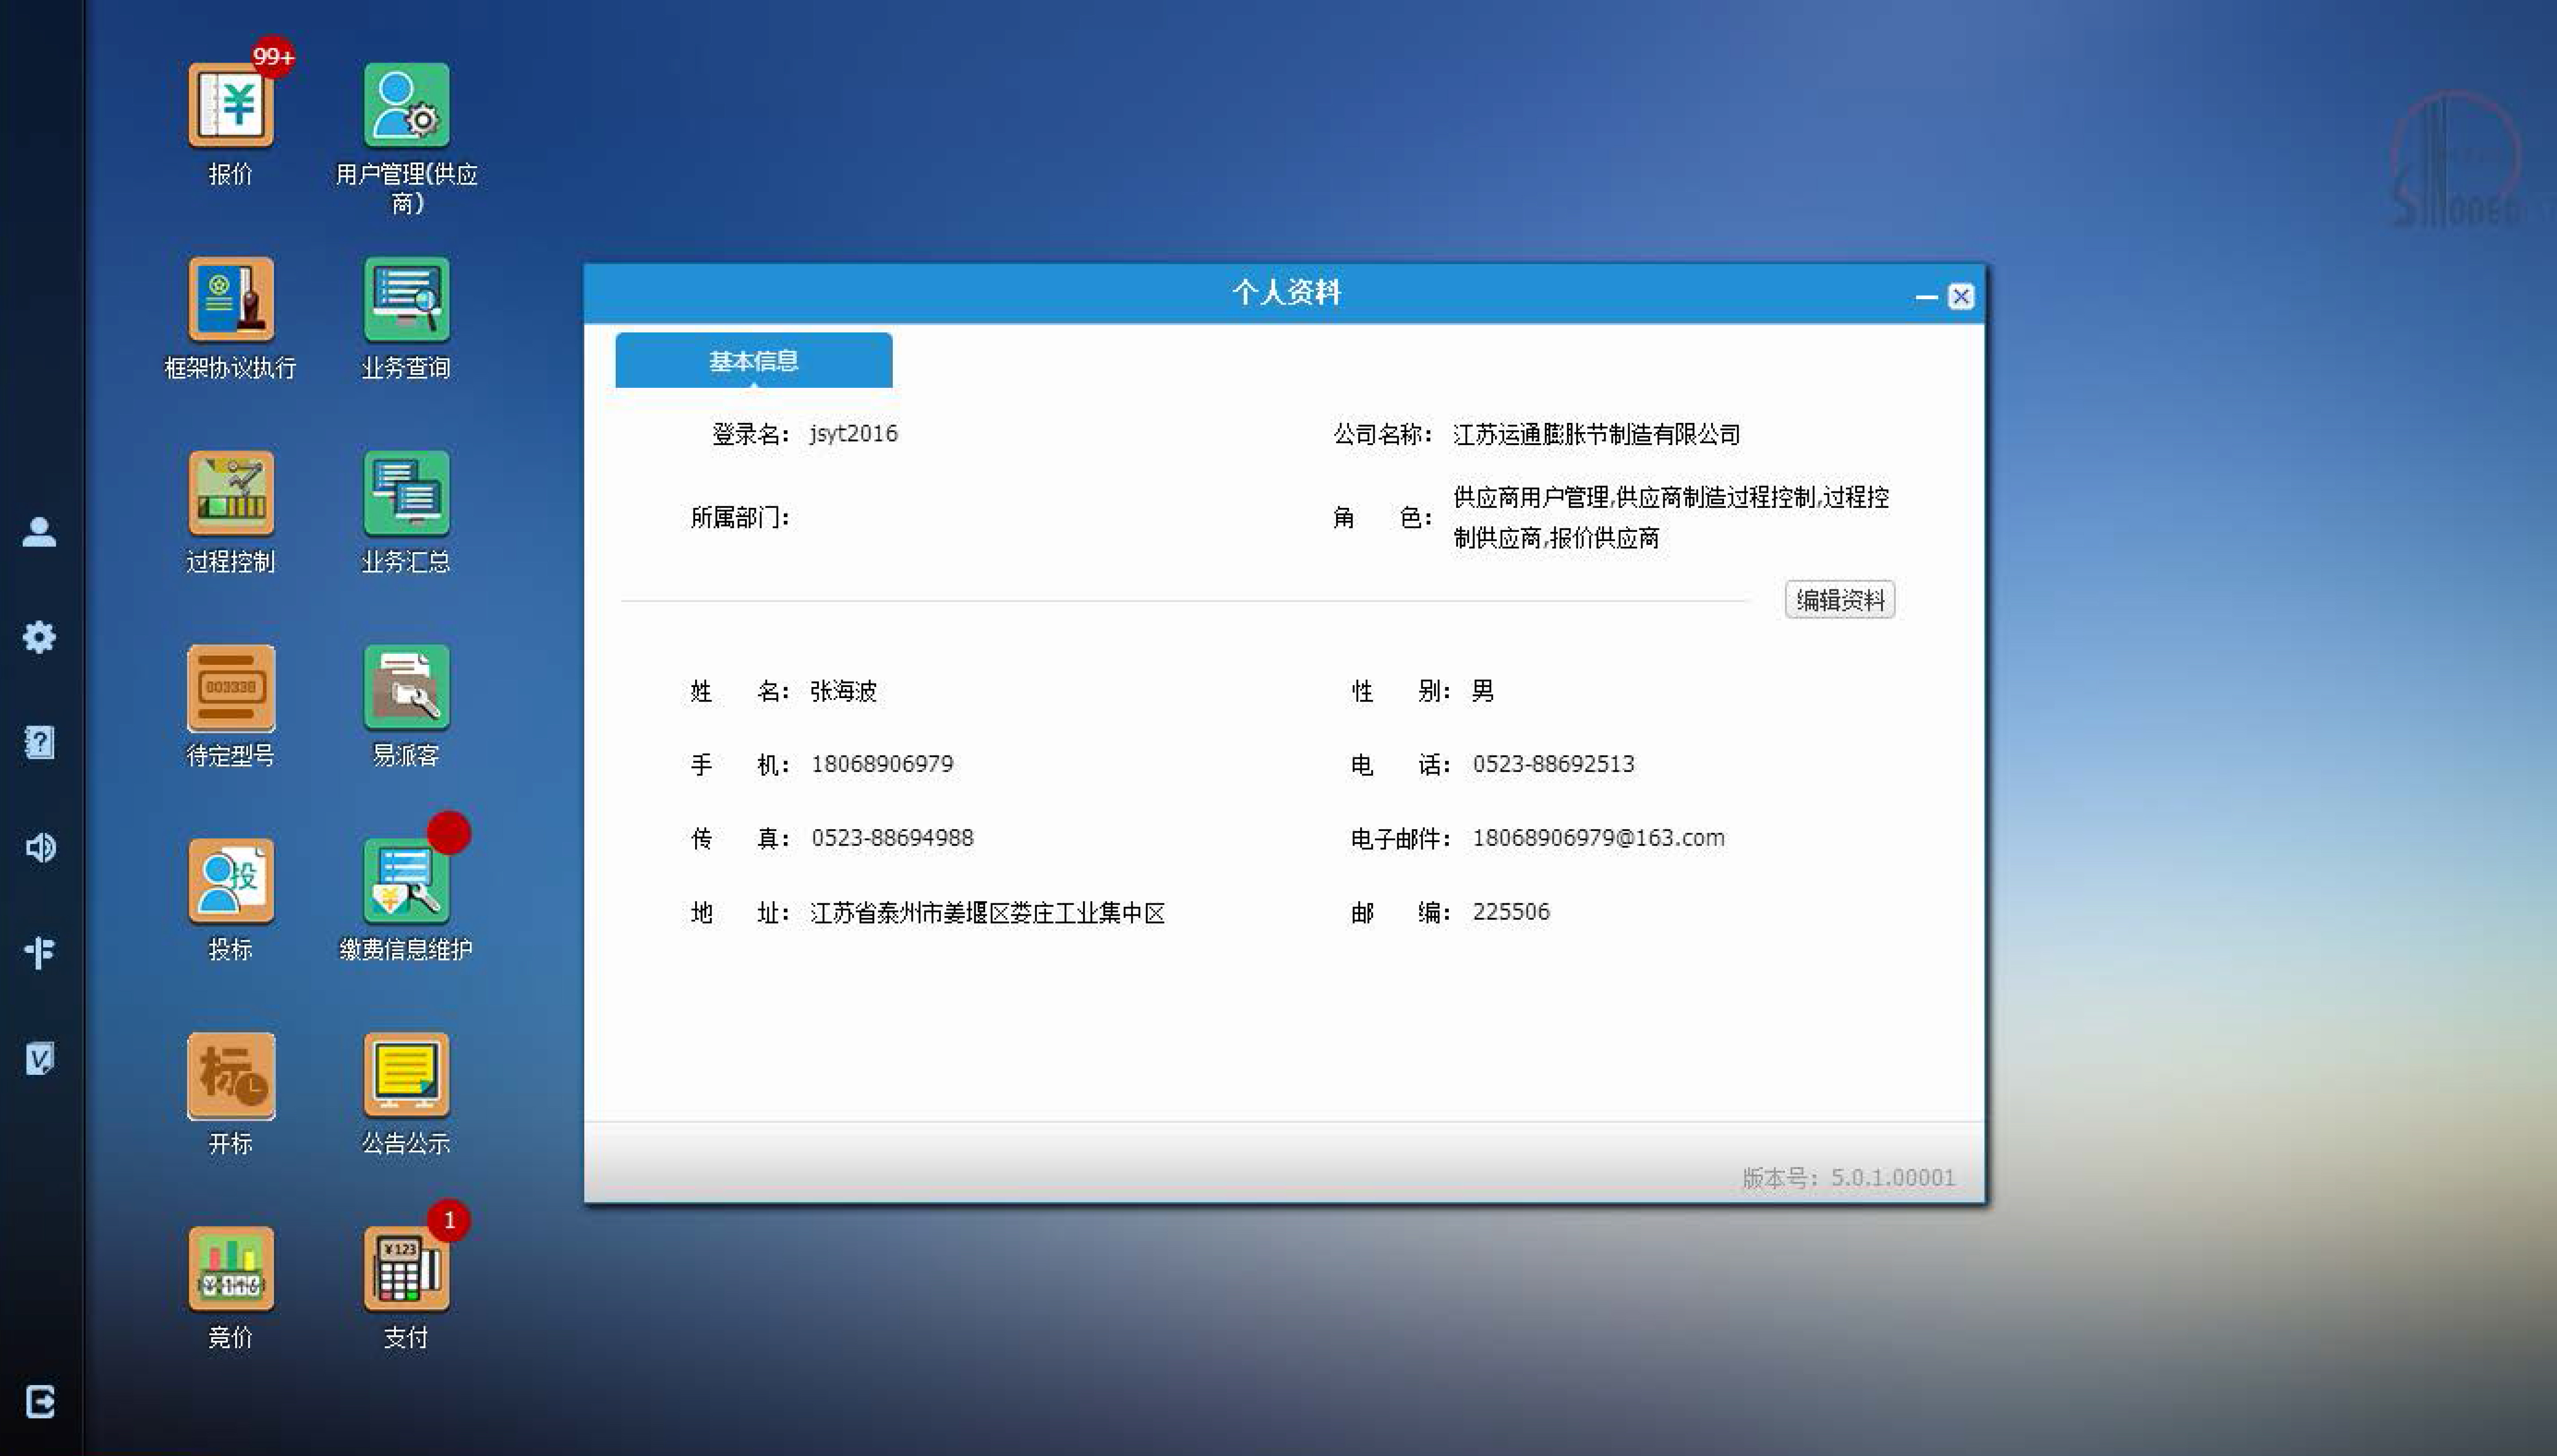Click the gender value 男
The height and width of the screenshot is (1456, 2557).
click(x=1482, y=691)
